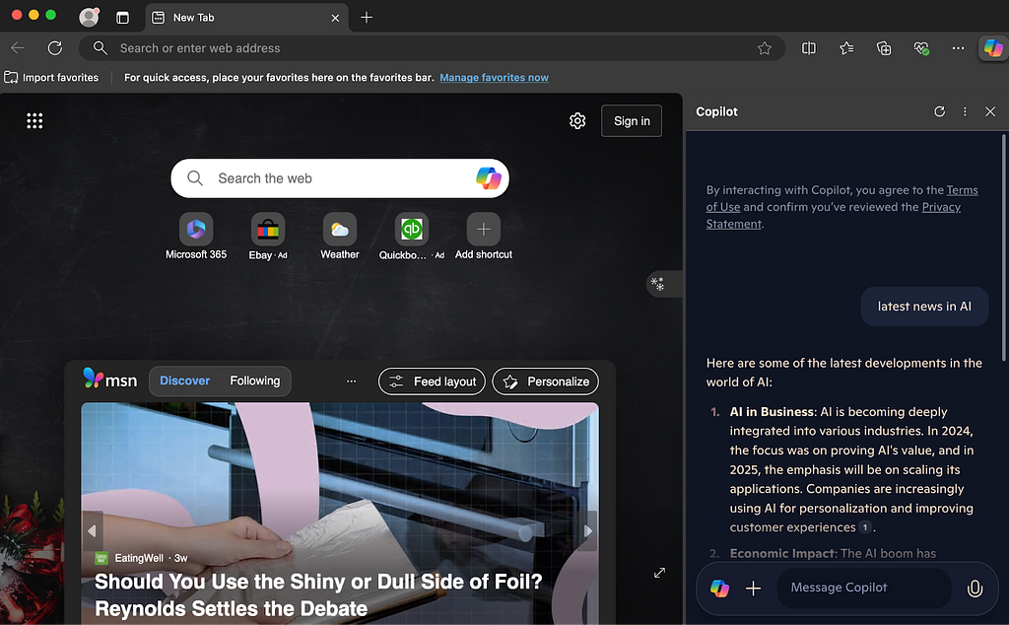Toggle the snowflake effect button
Viewport: 1009px width, 625px height.
pos(657,284)
